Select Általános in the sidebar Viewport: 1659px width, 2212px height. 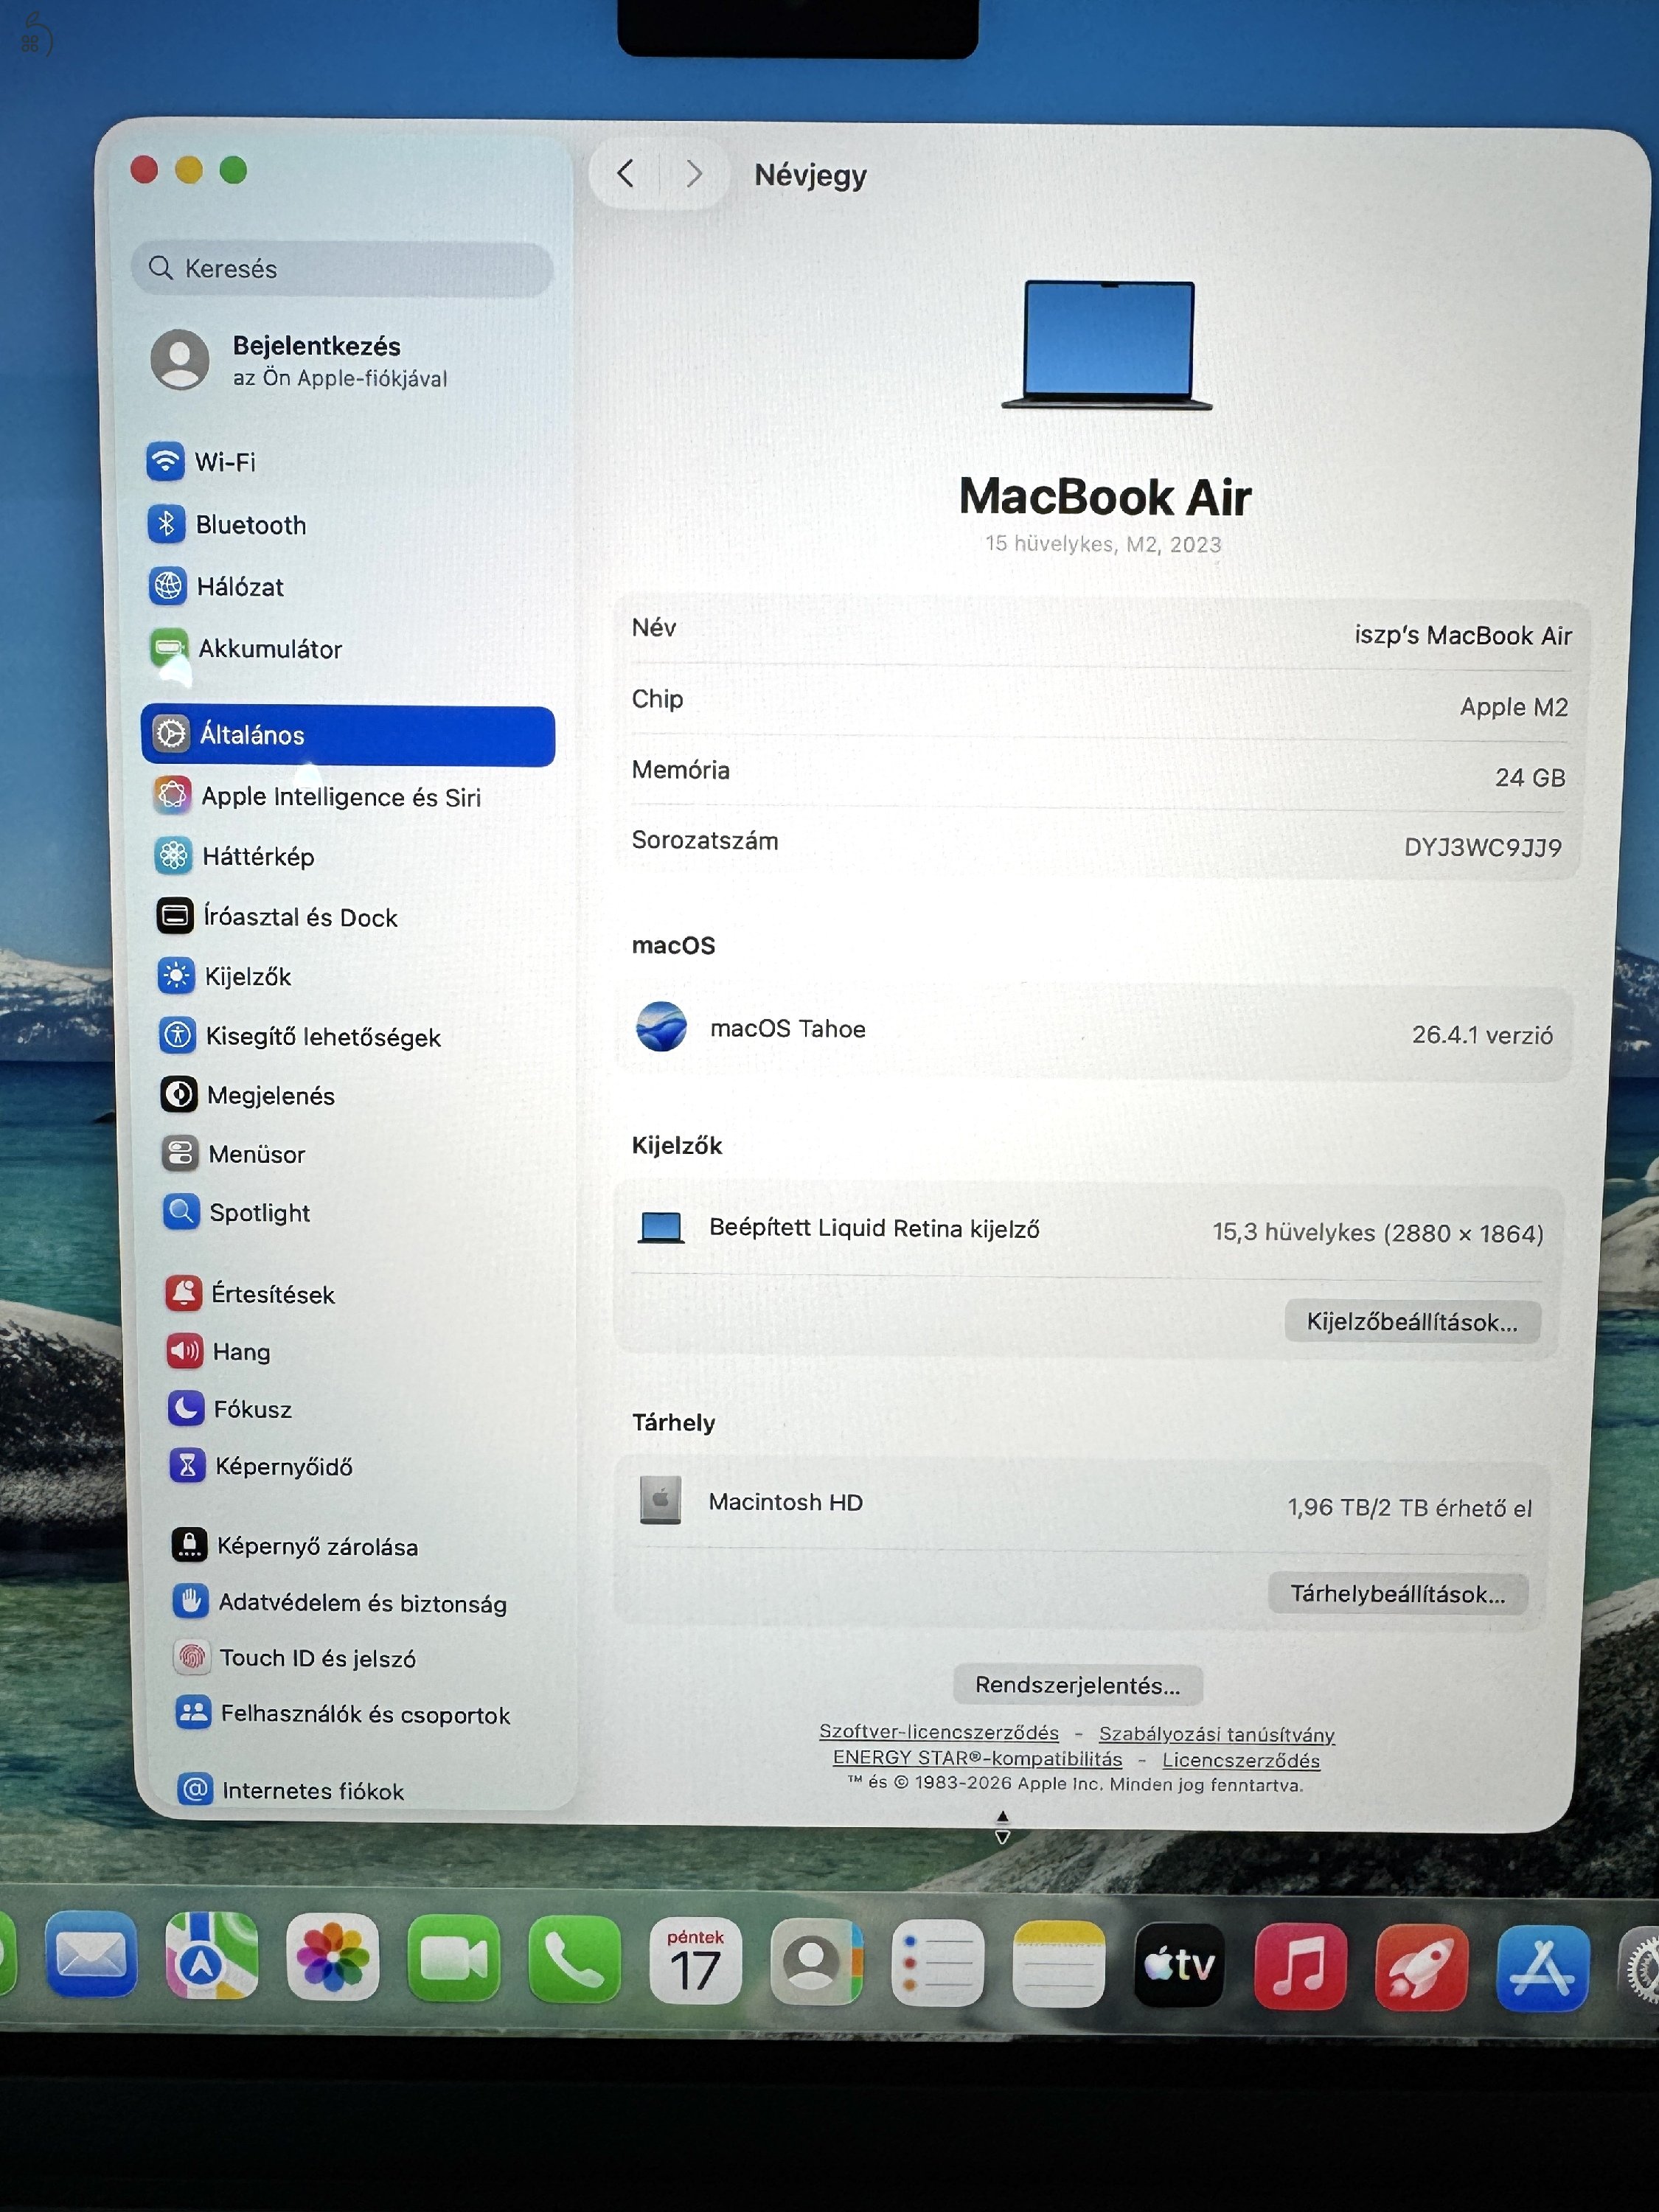pyautogui.click(x=255, y=735)
